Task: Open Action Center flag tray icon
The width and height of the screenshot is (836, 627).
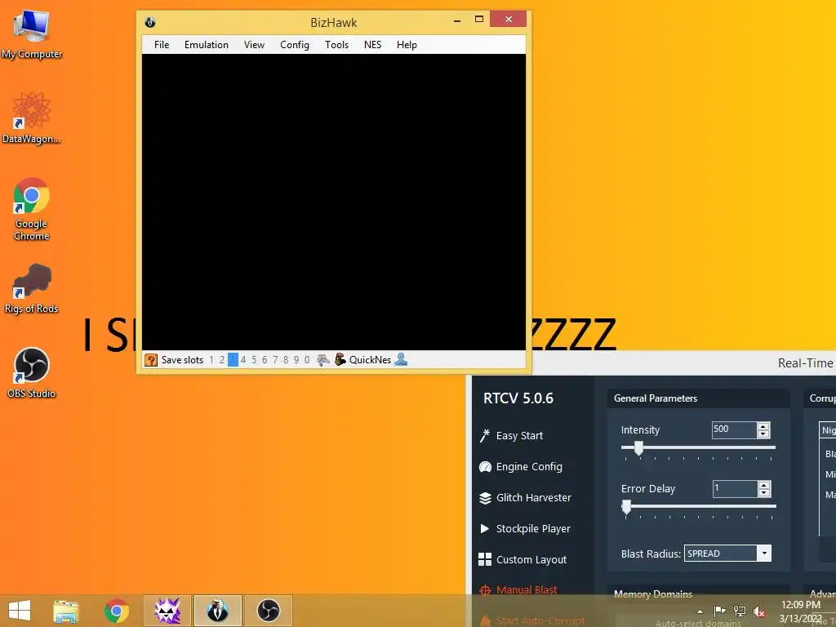Action: tap(720, 611)
